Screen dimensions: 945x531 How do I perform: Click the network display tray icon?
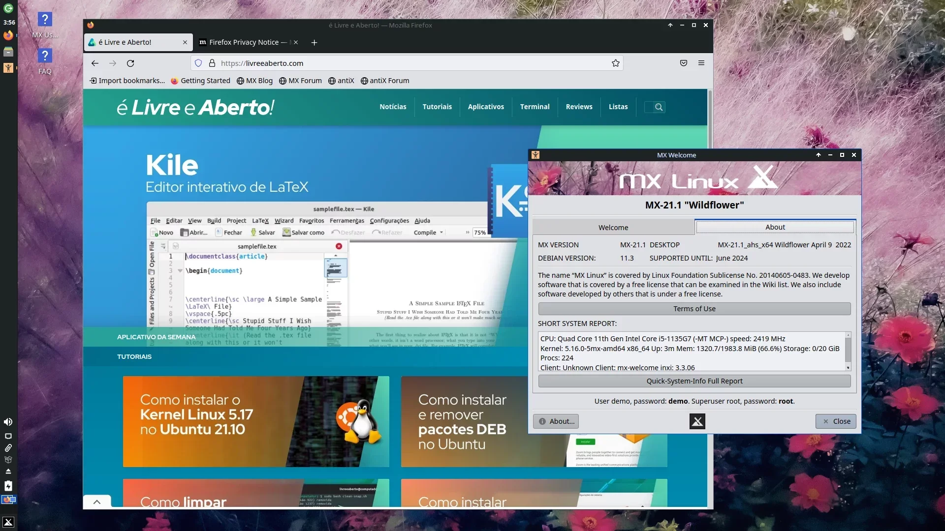pyautogui.click(x=8, y=436)
